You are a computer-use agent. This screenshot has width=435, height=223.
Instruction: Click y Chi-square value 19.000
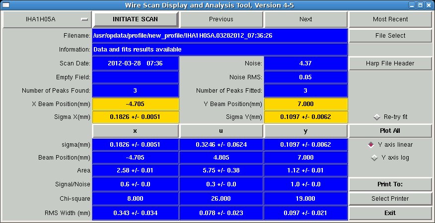[306, 199]
